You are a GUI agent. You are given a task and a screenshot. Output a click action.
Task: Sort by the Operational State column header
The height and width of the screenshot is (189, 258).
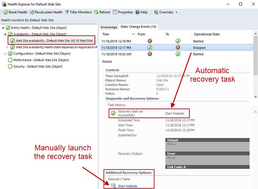(x=207, y=34)
